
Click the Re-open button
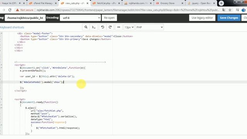coord(109,18)
